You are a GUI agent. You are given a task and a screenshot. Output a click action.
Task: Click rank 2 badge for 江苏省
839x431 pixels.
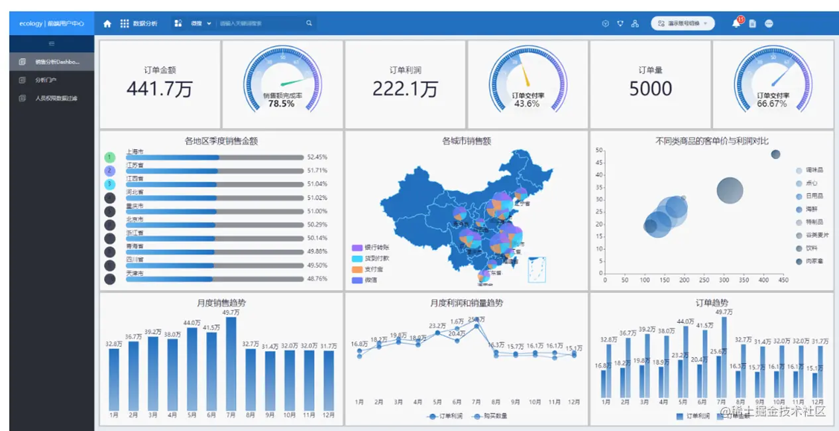(110, 171)
